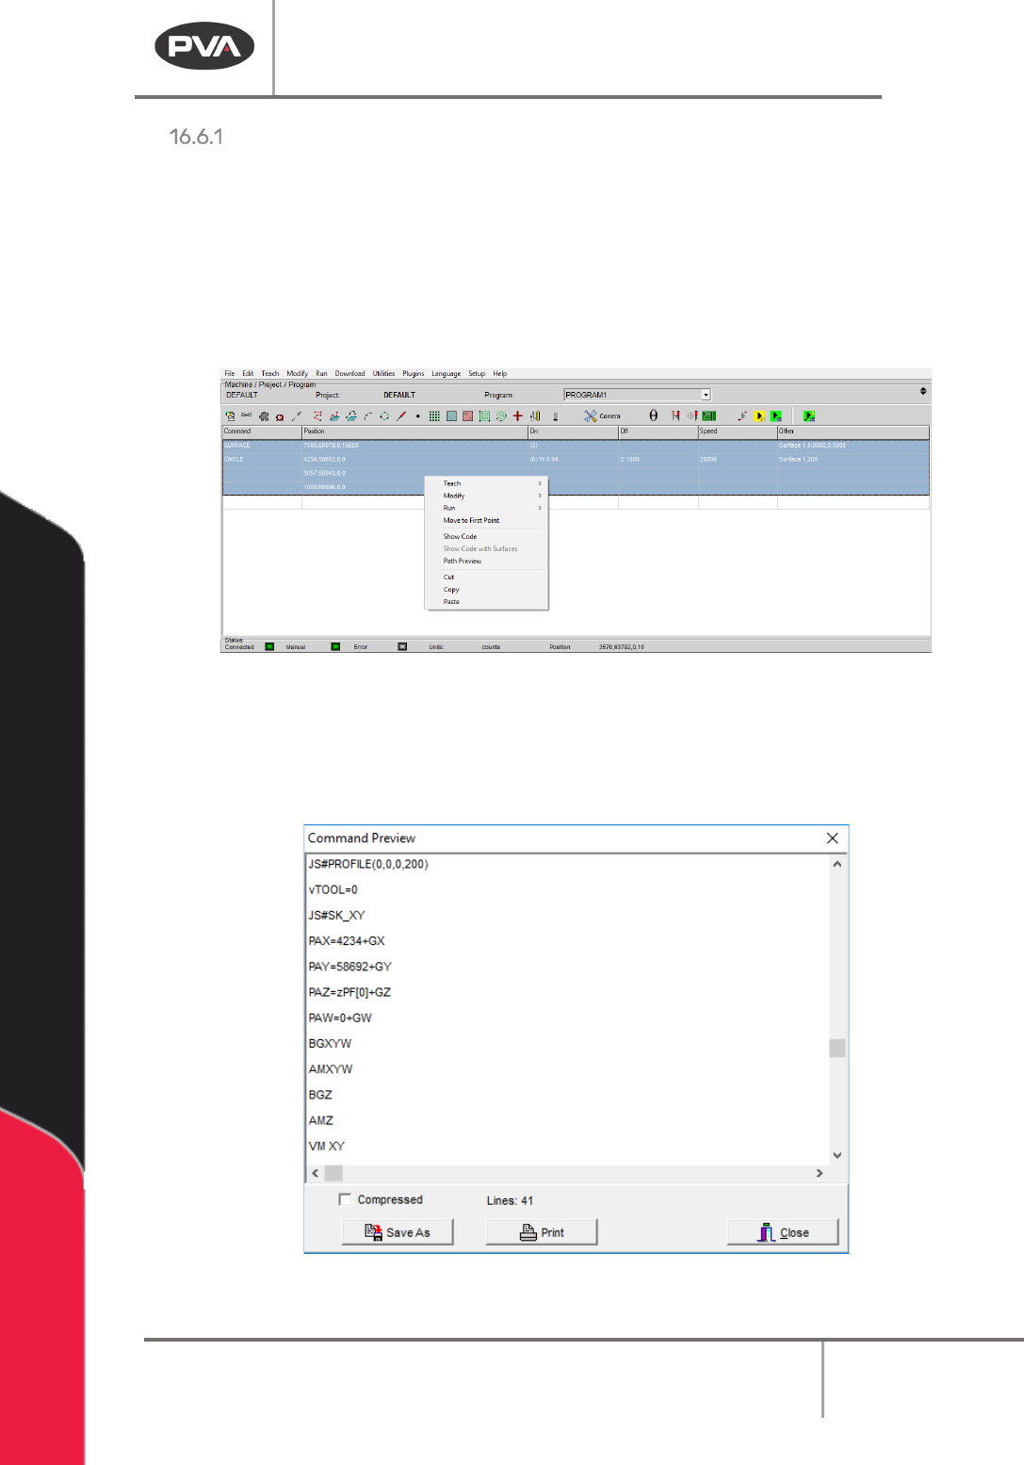Click the Print button
Screen dimensions: 1024x1465
[542, 1232]
